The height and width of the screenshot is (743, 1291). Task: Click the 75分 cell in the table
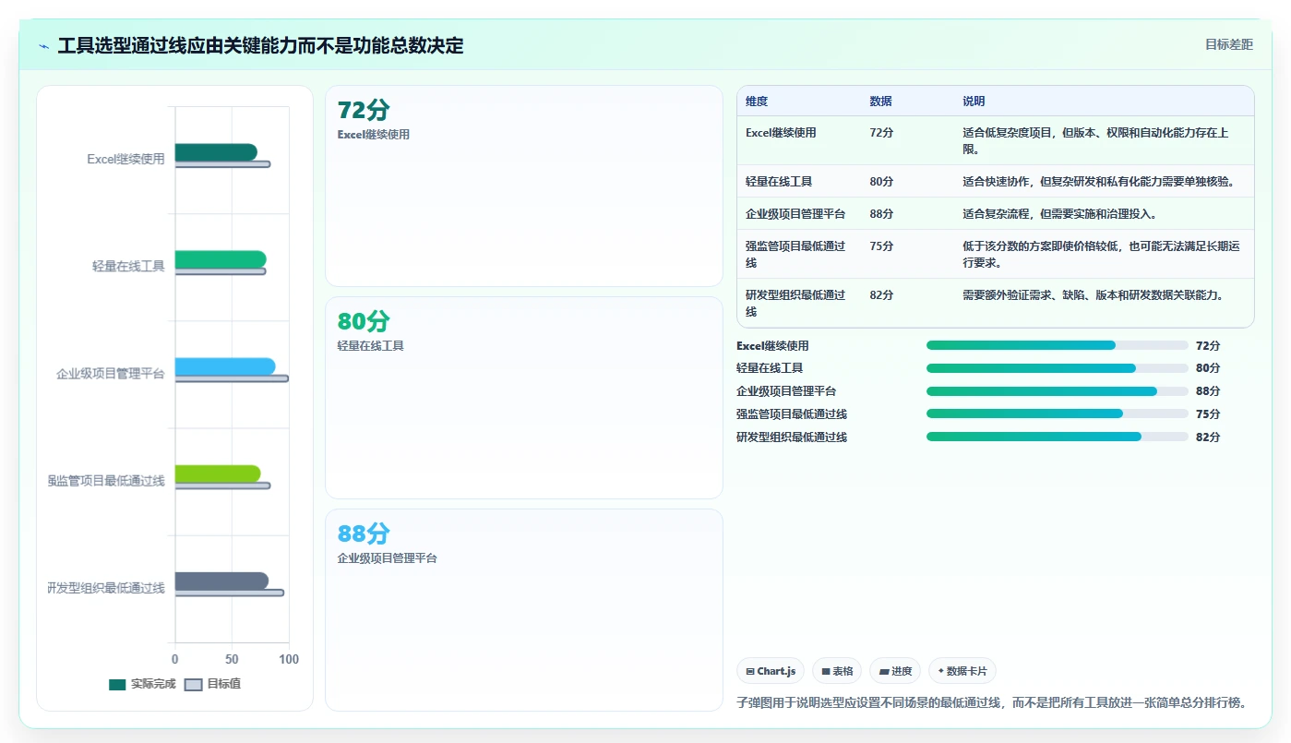(x=881, y=246)
